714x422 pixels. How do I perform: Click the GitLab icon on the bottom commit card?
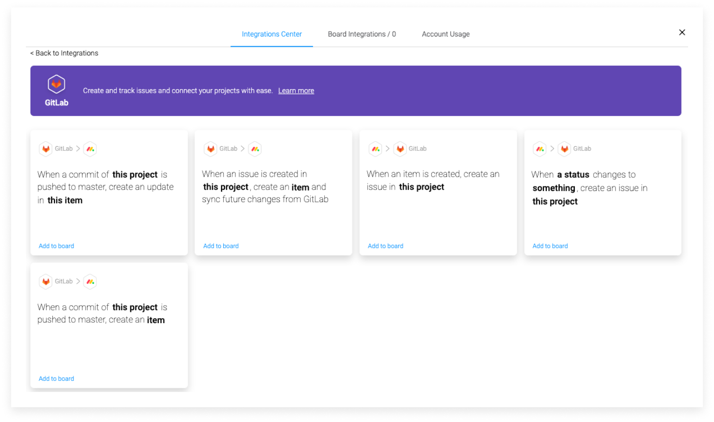[x=45, y=281]
